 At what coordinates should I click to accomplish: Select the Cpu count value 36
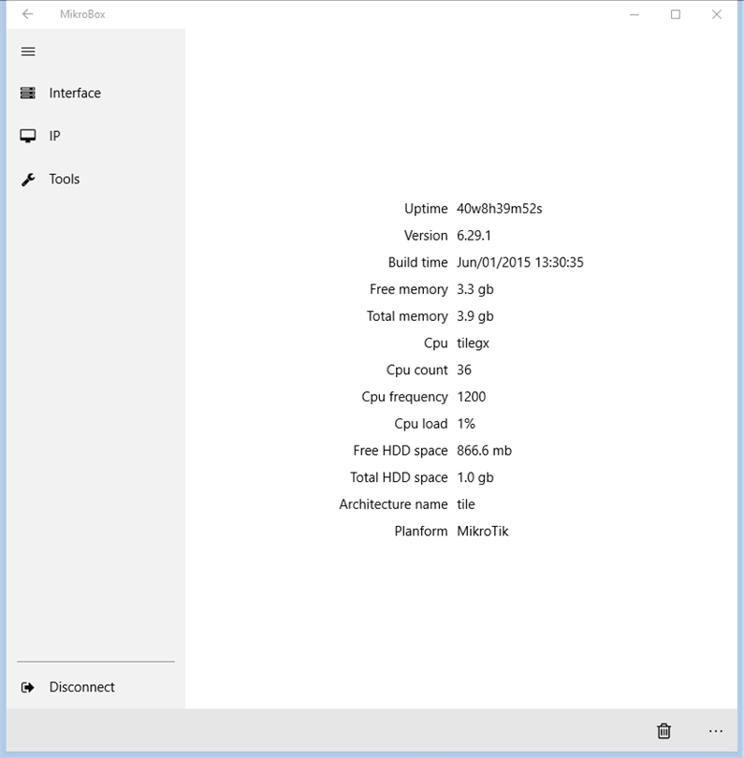point(464,370)
